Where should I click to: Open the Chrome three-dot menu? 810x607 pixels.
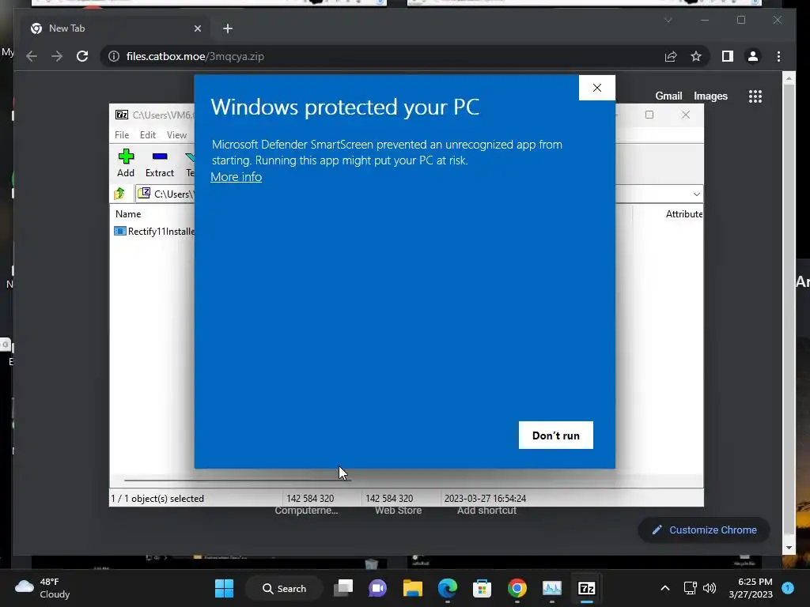click(x=778, y=56)
